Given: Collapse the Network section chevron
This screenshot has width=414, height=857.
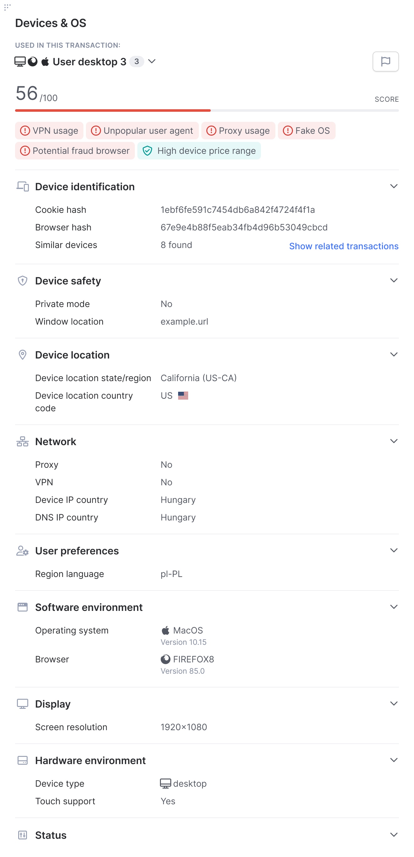Looking at the screenshot, I should click(394, 441).
